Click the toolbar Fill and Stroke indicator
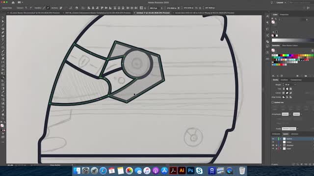314x176 pixels. pos(2,126)
